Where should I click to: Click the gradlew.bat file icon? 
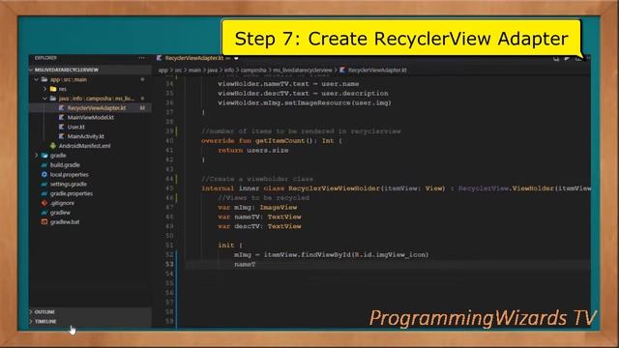pos(44,222)
